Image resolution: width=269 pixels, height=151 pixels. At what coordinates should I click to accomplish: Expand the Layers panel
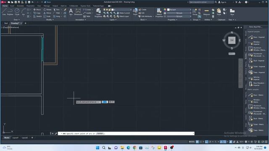[113, 20]
